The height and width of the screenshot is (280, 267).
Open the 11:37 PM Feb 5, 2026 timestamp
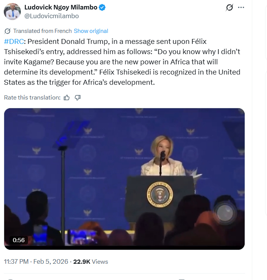(36, 261)
